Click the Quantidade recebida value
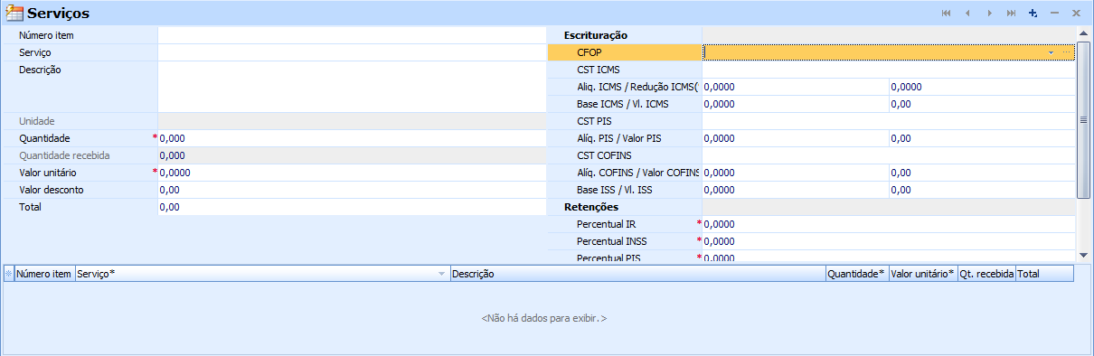This screenshot has width=1094, height=356. (352, 155)
